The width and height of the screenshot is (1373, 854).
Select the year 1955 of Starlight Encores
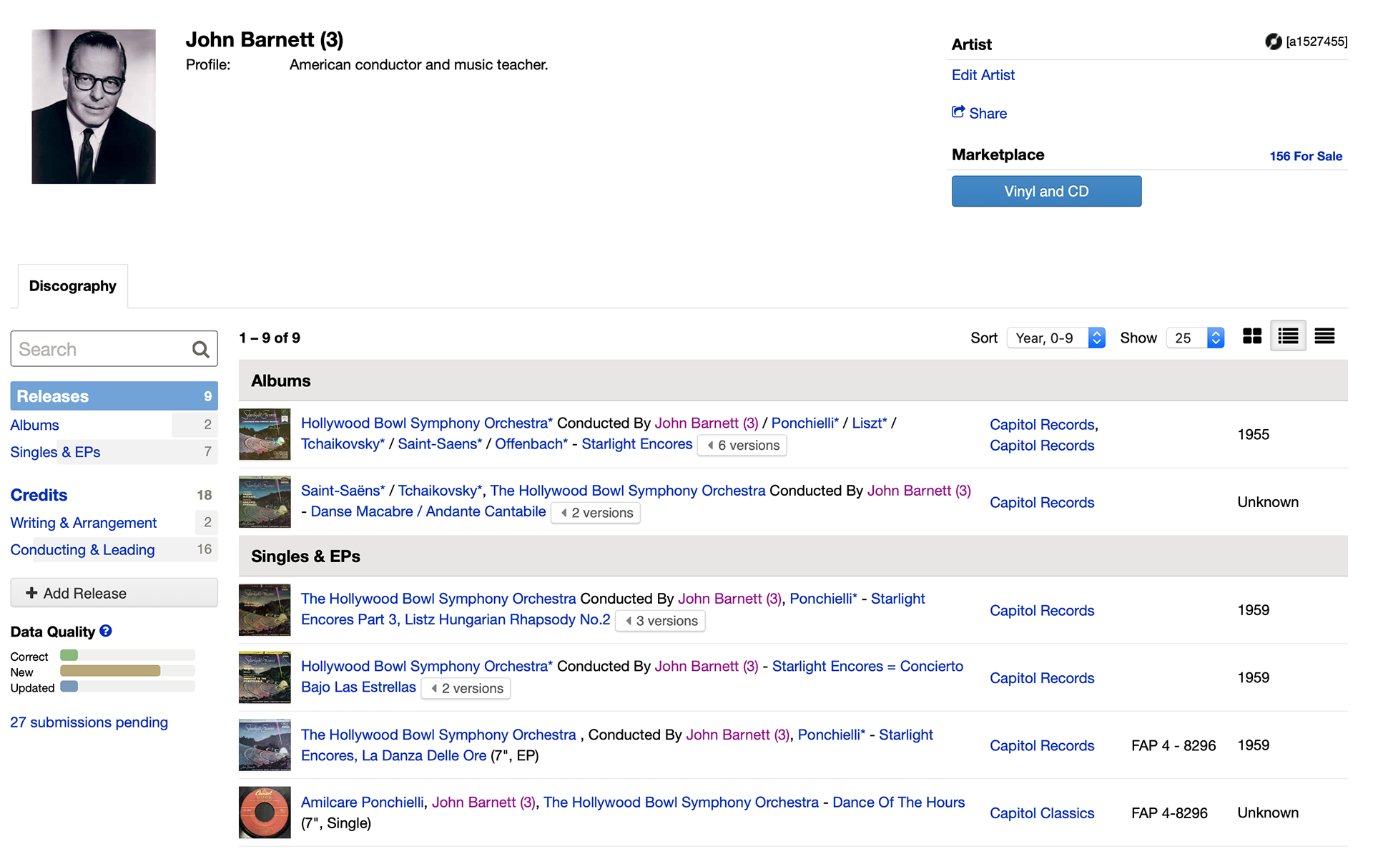[x=1253, y=435]
